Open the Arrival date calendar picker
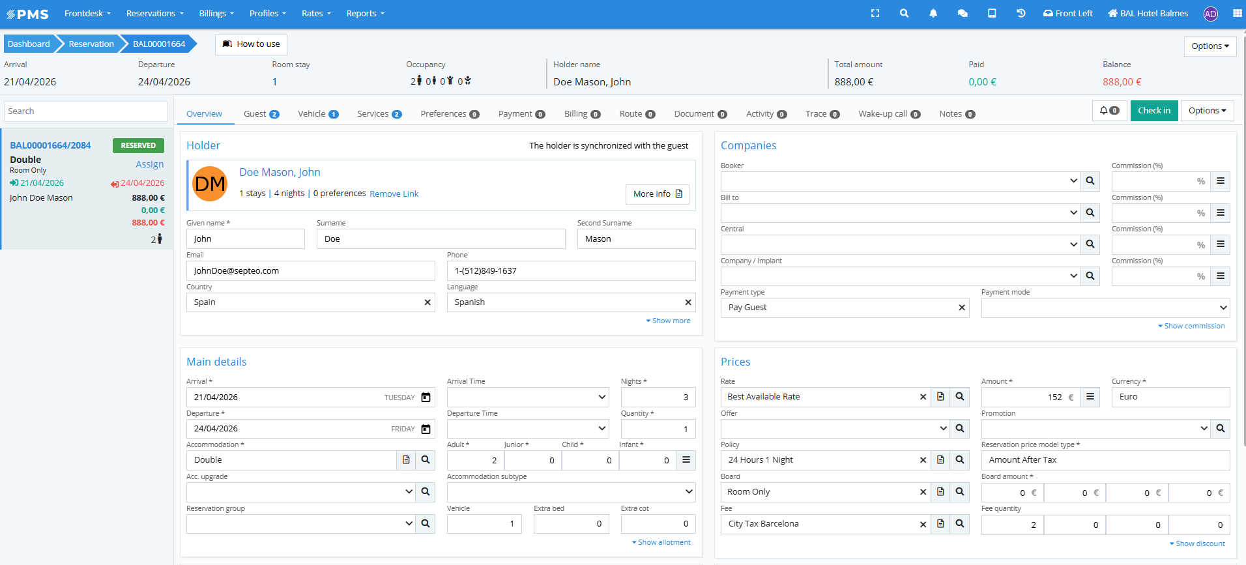This screenshot has width=1246, height=565. [x=426, y=398]
